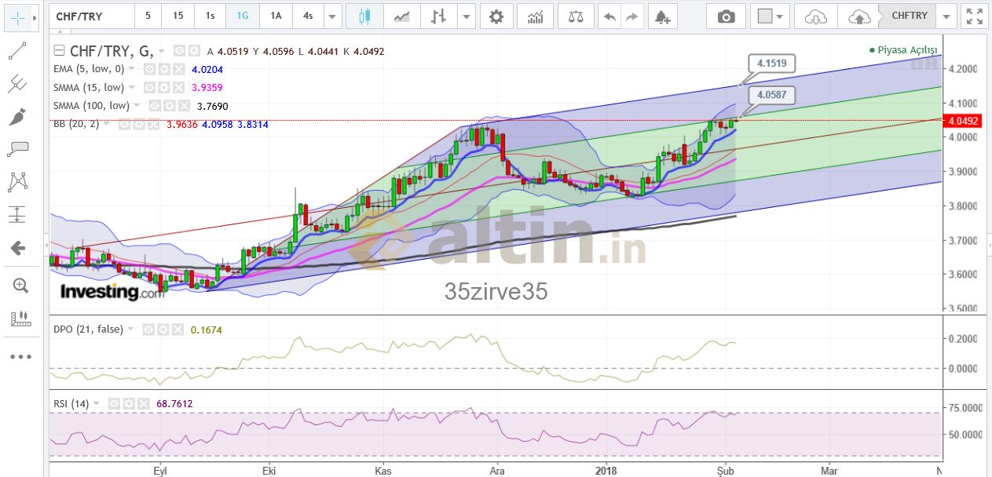Expand the time interval dropdown arrow
This screenshot has width=992, height=477.
333,16
